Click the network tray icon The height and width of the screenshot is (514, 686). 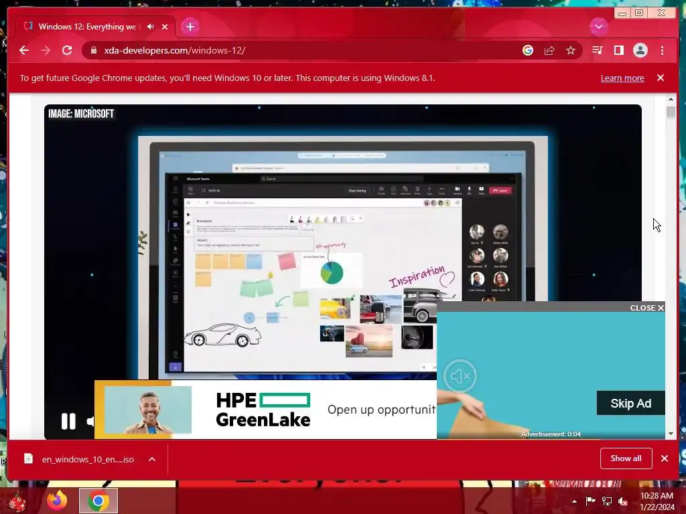tap(607, 501)
